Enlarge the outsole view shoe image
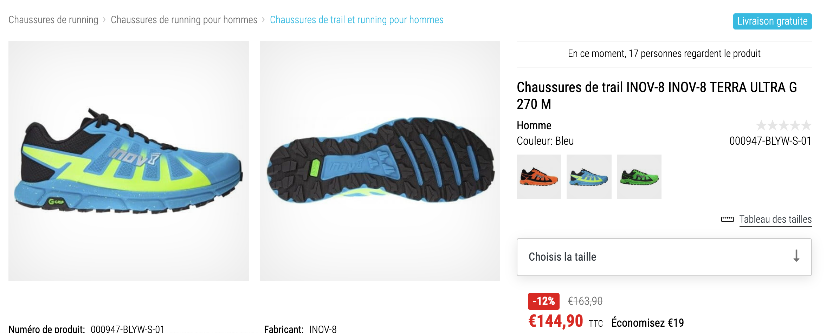826x333 pixels. (x=380, y=161)
